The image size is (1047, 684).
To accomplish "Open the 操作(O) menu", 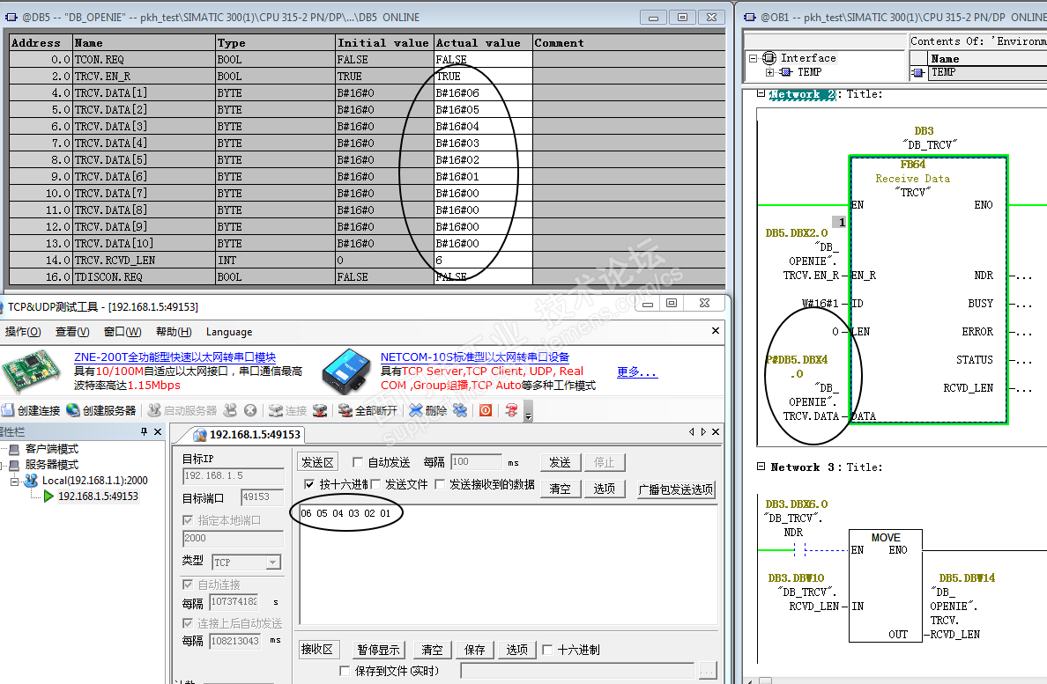I will pos(23,332).
